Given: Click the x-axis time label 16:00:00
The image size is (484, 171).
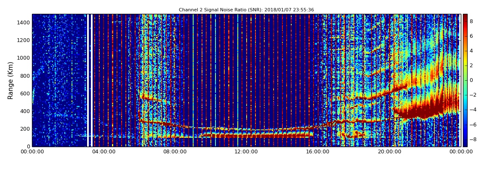Looking at the screenshot, I should pos(317,152).
